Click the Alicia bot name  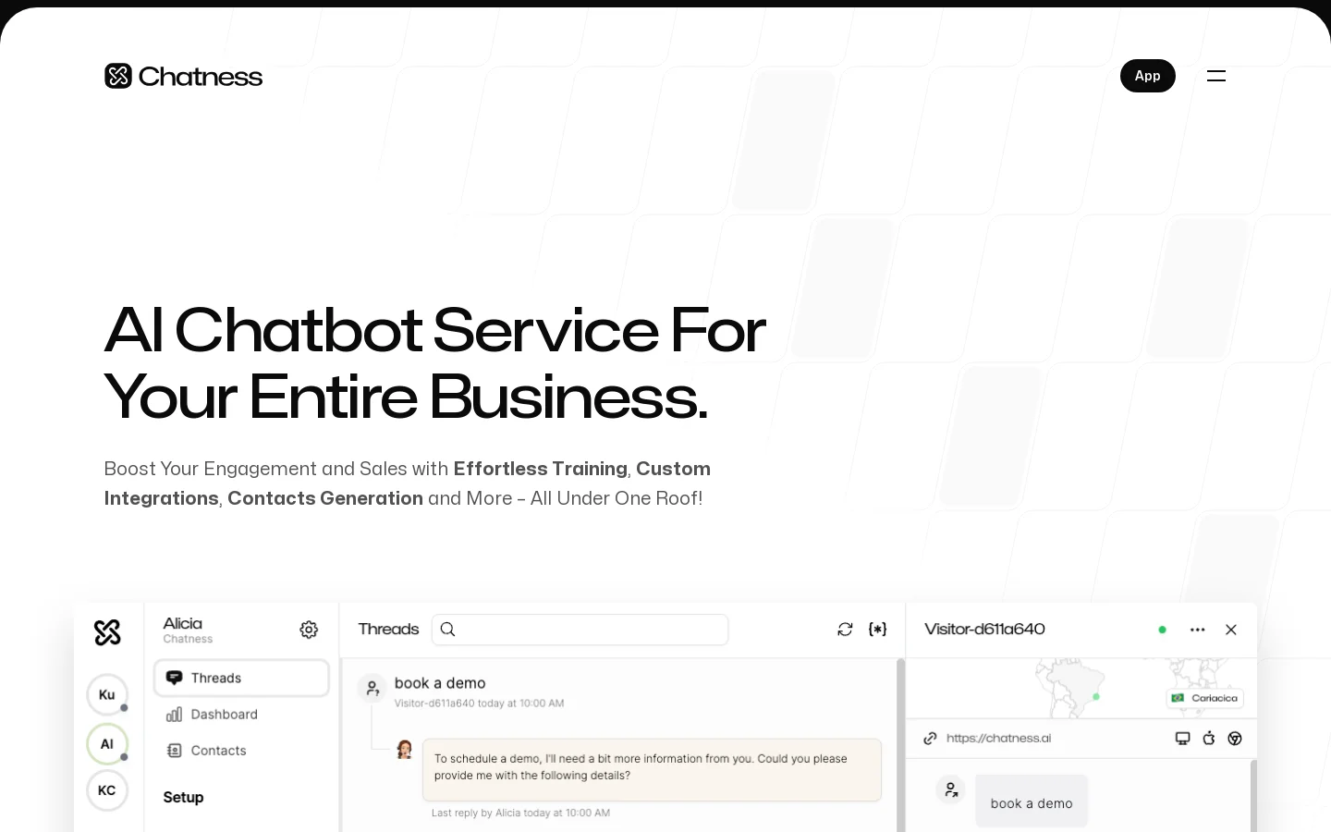pyautogui.click(x=183, y=623)
